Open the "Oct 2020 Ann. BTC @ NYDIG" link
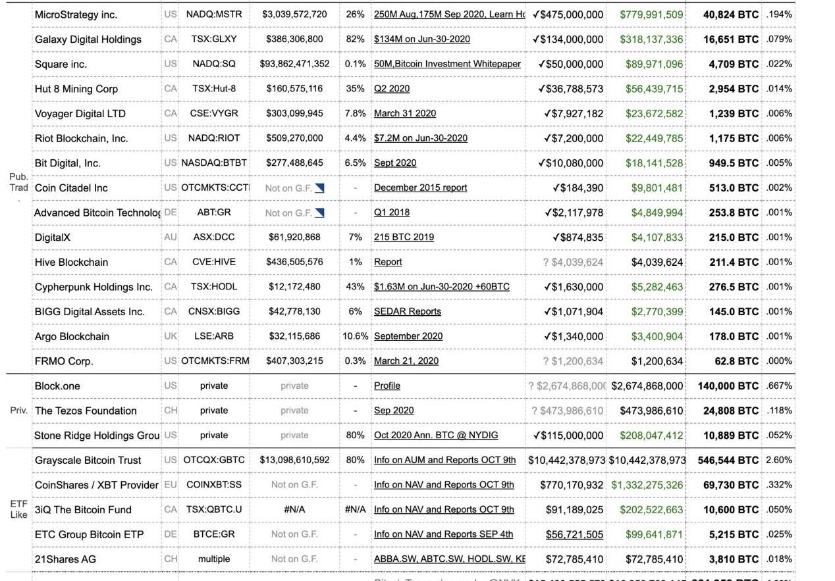Image resolution: width=835 pixels, height=581 pixels. 435,436
